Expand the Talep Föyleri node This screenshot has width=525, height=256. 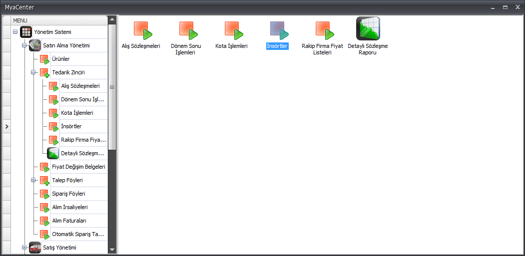point(33,180)
